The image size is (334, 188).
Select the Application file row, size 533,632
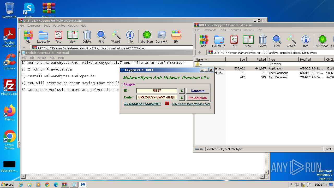(x=264, y=68)
